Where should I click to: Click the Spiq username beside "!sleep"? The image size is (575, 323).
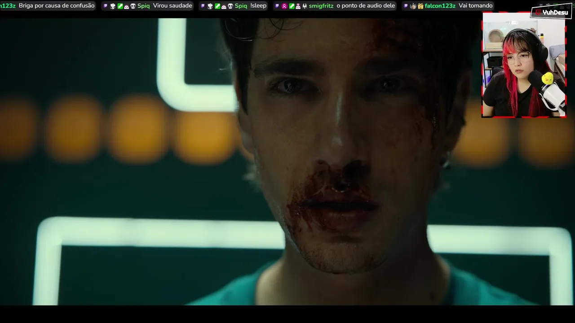241,6
